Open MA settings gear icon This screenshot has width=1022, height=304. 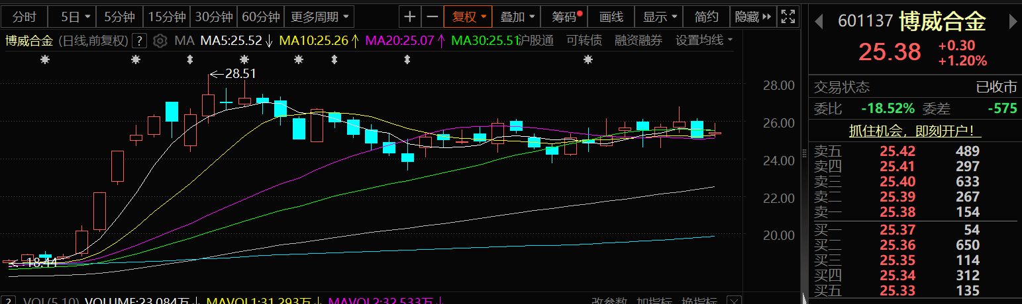point(160,41)
